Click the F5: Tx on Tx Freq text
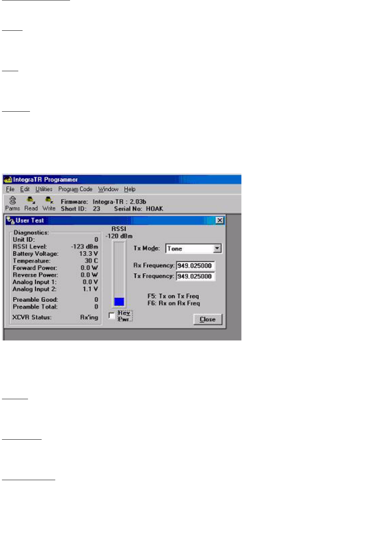Viewport: 372px width, 542px height. tap(173, 296)
